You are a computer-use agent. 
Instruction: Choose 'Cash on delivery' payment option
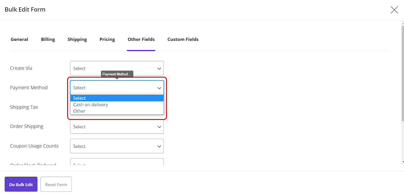click(x=91, y=105)
